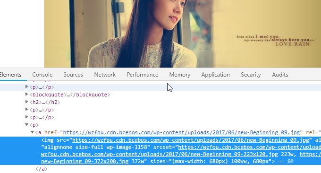
Task: Expand the p element below h2
Action: point(26,110)
